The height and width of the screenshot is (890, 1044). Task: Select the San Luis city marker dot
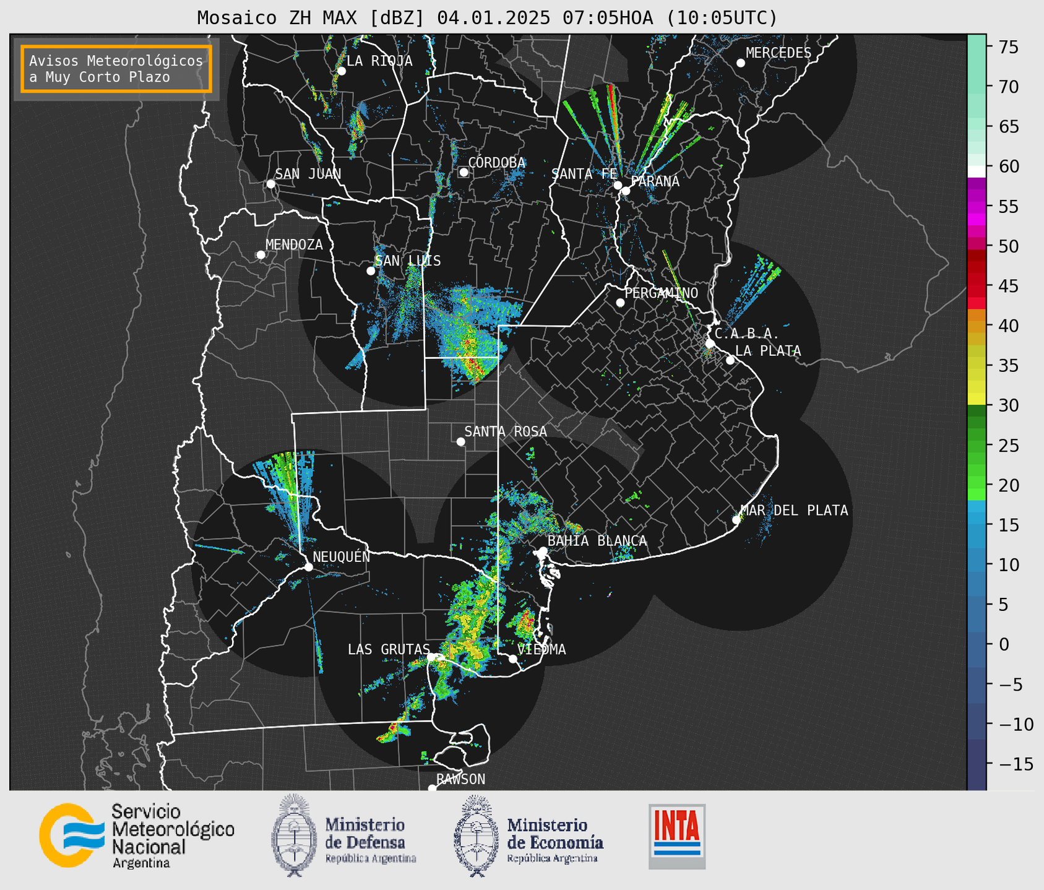371,271
